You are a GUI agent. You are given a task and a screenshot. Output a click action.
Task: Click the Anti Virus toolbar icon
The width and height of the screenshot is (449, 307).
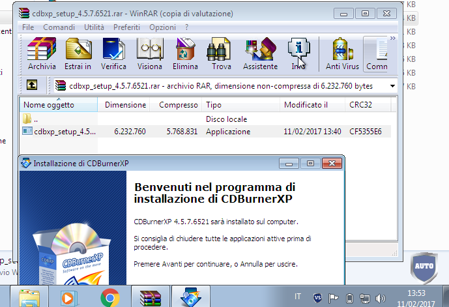point(342,54)
